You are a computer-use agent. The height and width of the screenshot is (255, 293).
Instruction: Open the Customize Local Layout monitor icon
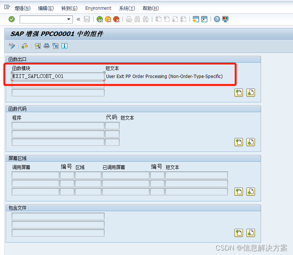tap(225, 19)
